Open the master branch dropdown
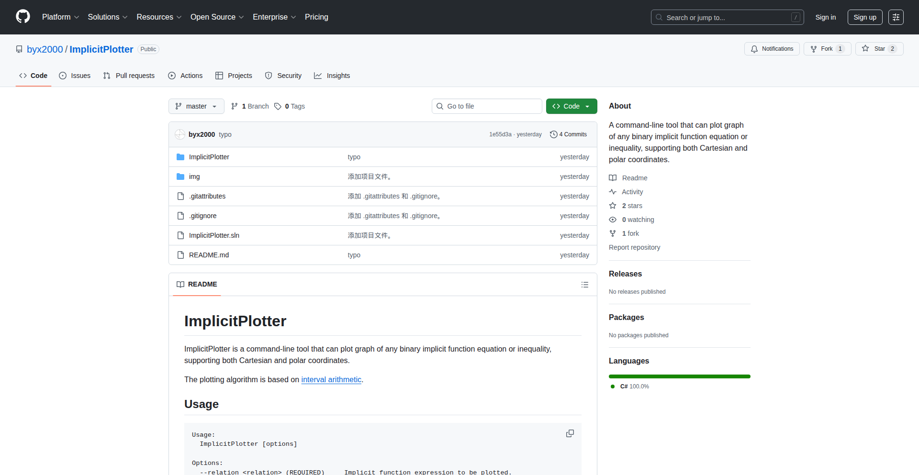 (196, 106)
